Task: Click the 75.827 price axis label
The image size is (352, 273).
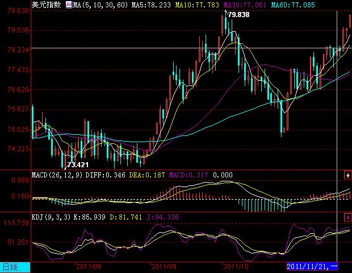Action: pos(18,109)
